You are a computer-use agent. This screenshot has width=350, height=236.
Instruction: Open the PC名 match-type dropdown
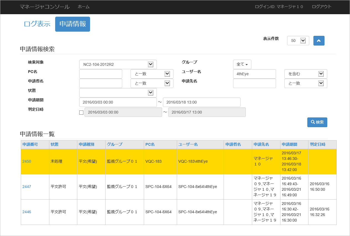pyautogui.click(x=152, y=74)
